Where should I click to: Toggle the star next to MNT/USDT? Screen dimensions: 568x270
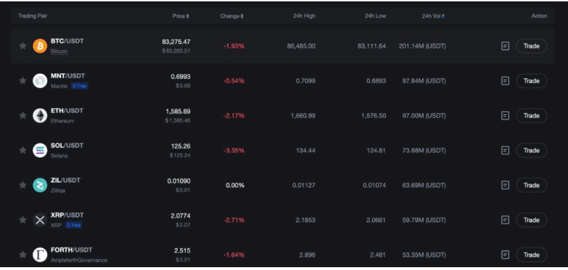coord(23,80)
